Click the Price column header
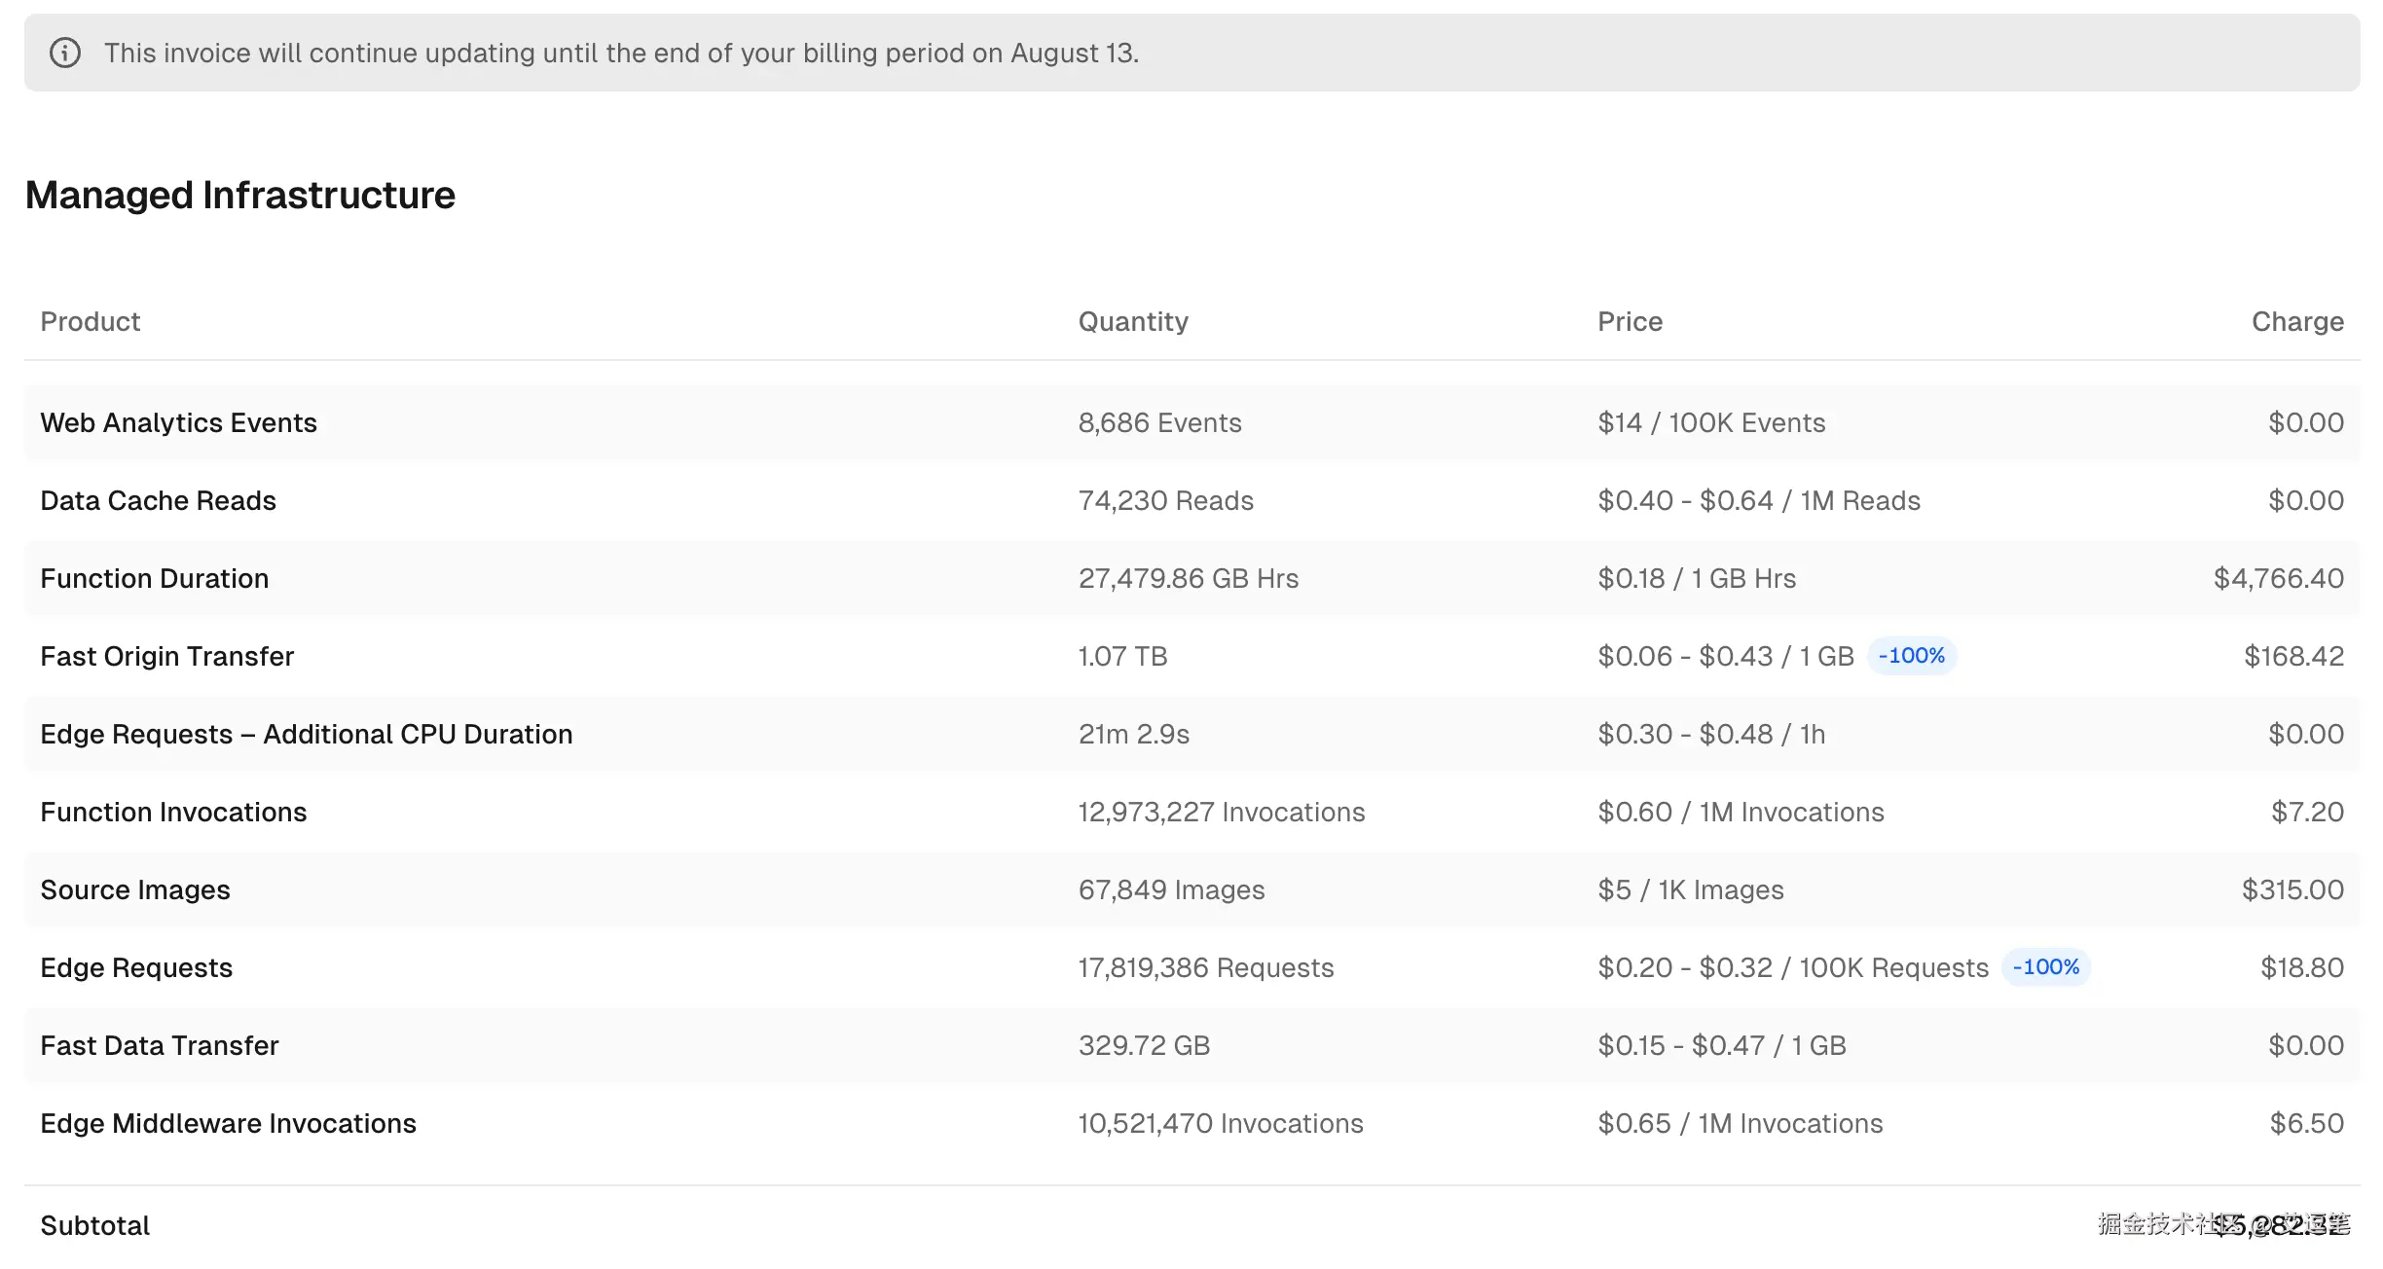The width and height of the screenshot is (2383, 1269). [1630, 321]
